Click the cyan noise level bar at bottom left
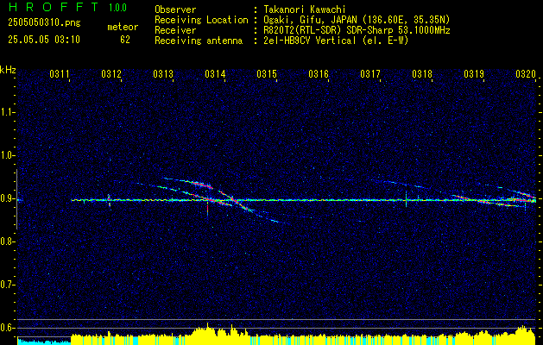The image size is (543, 345). (44, 342)
